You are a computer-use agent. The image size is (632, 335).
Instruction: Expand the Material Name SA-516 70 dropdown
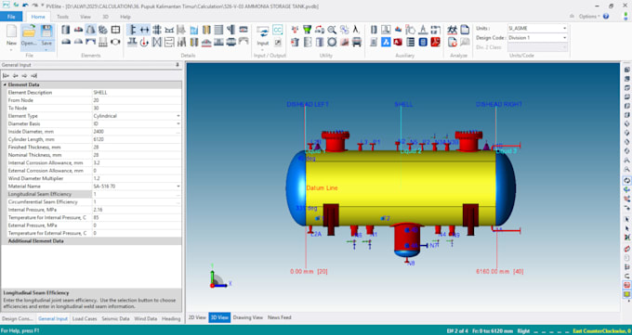click(178, 187)
